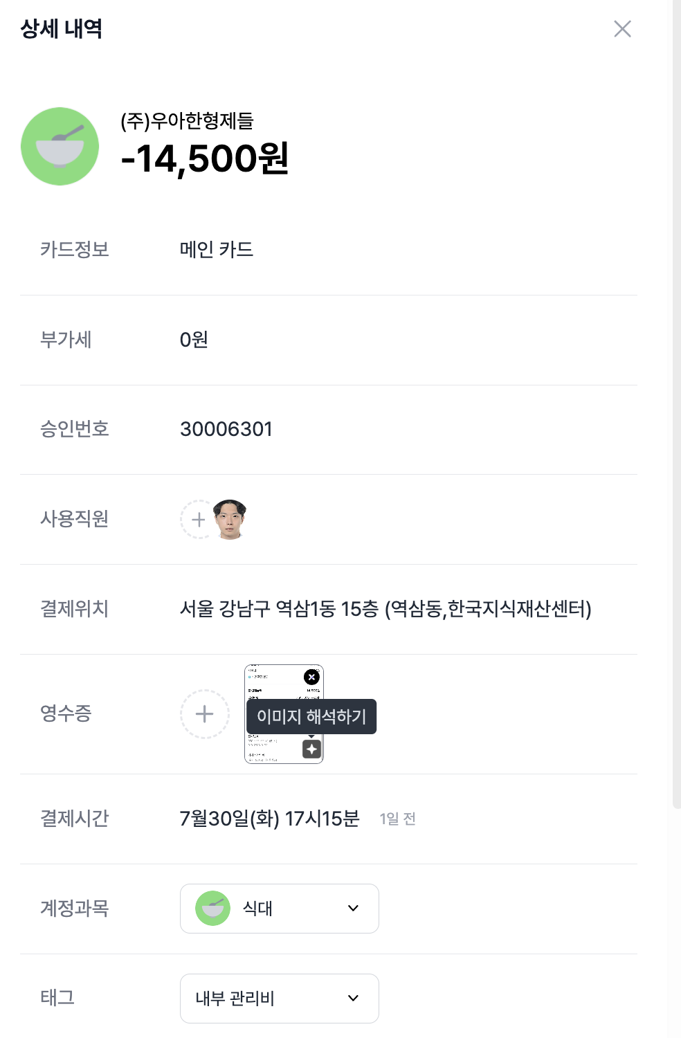Remove the attached receipt image
This screenshot has width=681, height=1038.
pos(312,677)
